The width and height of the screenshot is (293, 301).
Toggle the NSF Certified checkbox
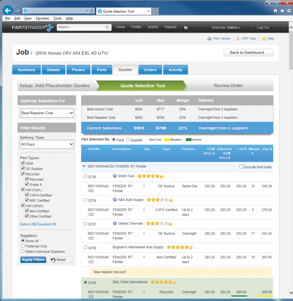pyautogui.click(x=27, y=200)
